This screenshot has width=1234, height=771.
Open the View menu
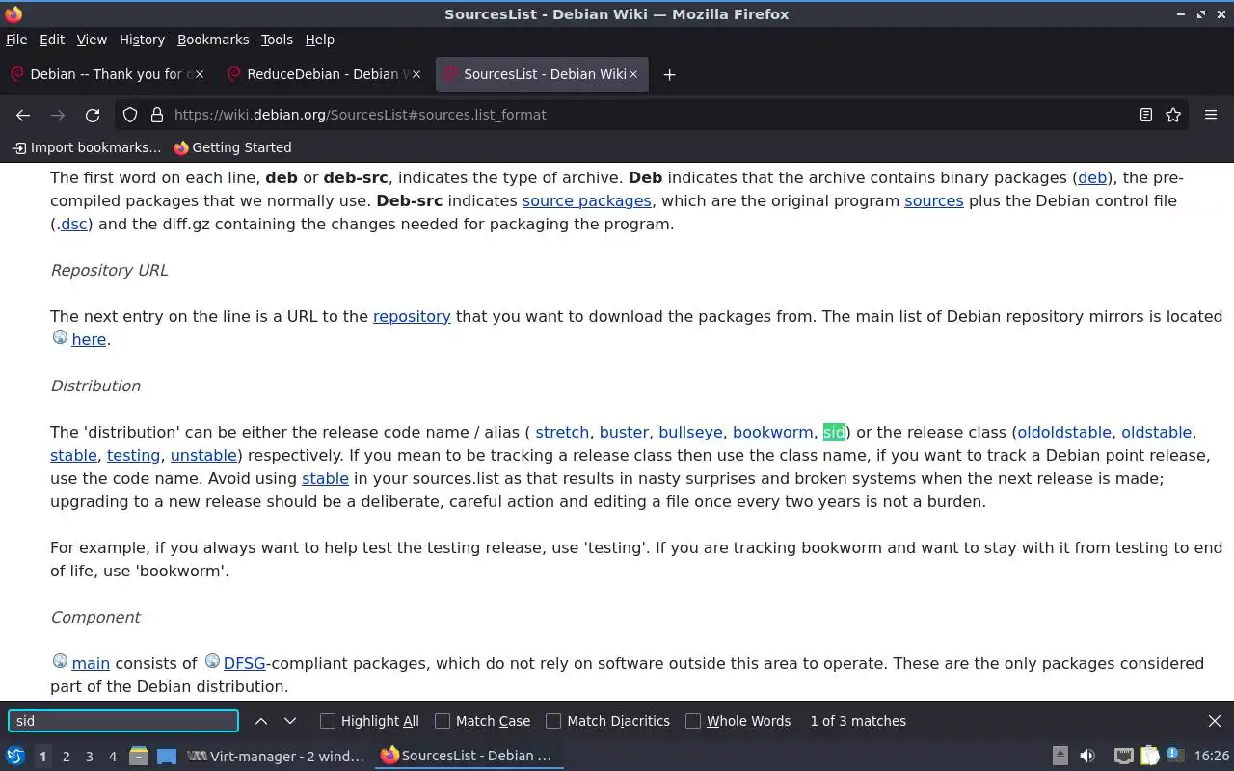point(92,40)
